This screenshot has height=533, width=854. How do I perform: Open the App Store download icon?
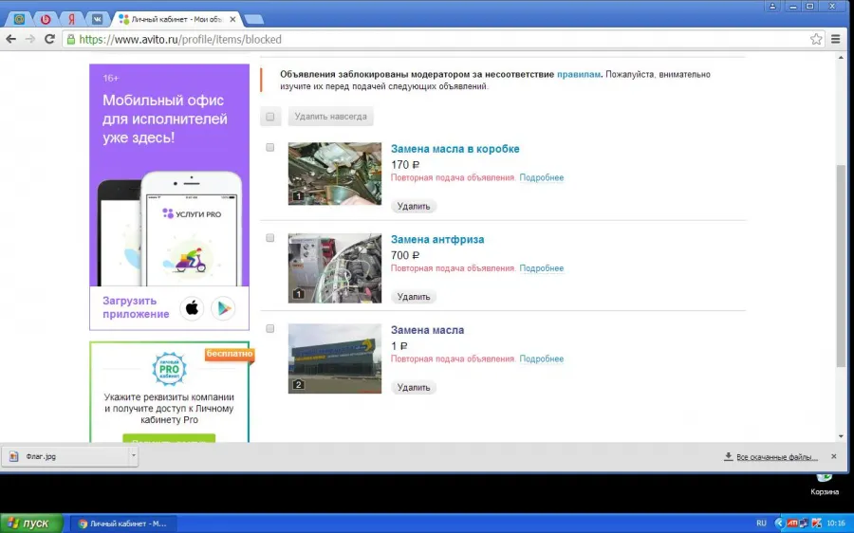pos(192,308)
